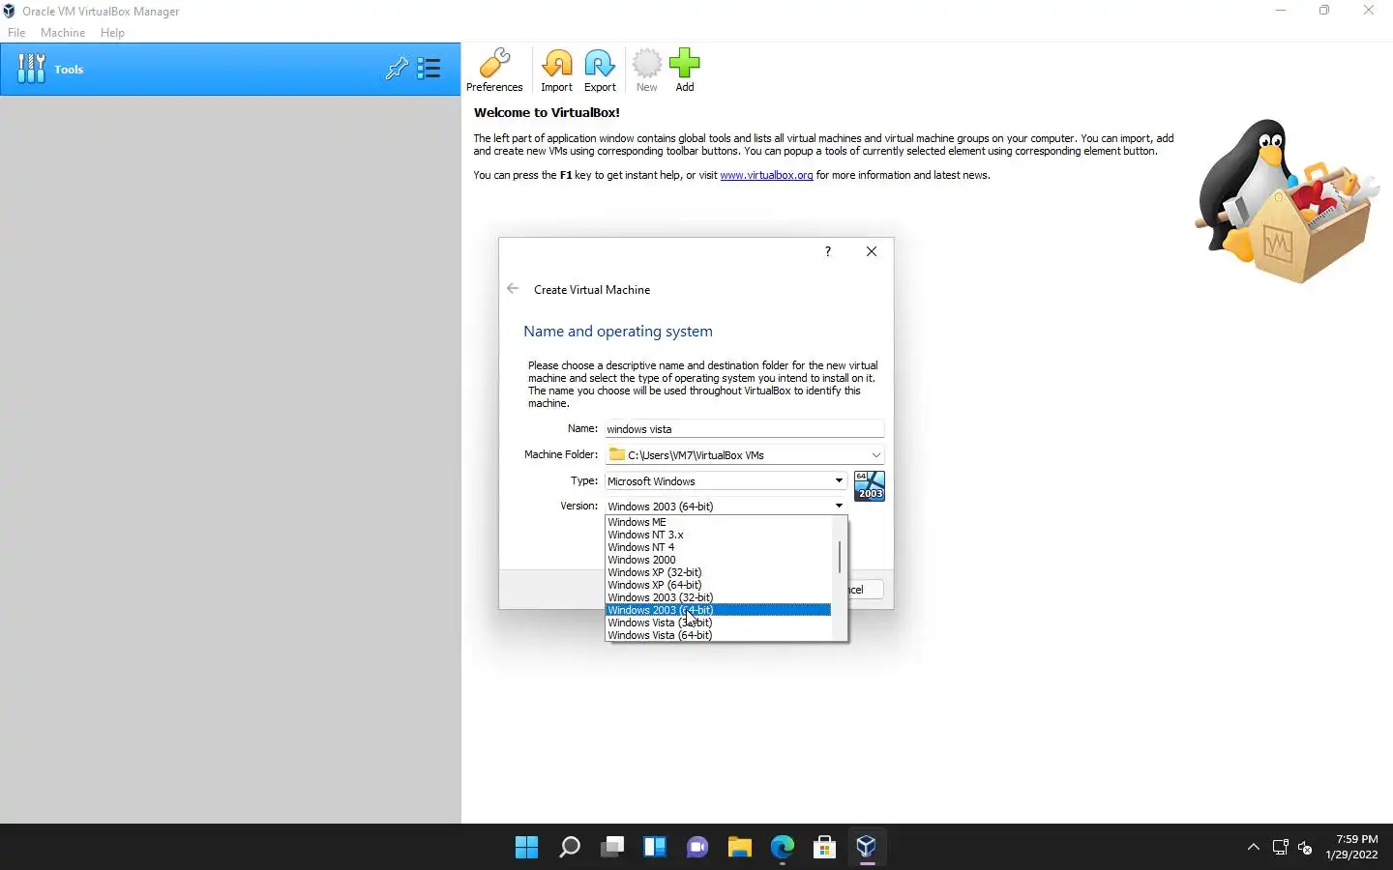Open Microsoft Edge on taskbar
The width and height of the screenshot is (1393, 870).
click(x=783, y=848)
